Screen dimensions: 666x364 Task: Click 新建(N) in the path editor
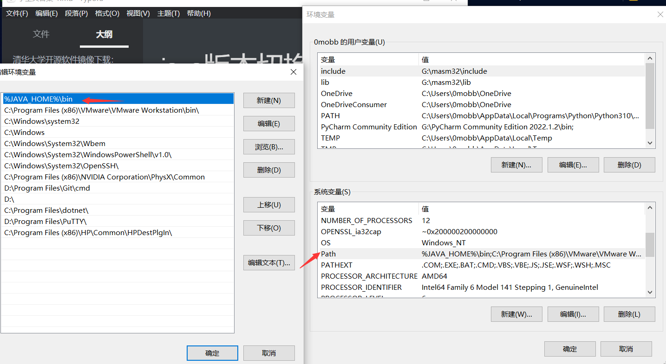coord(269,101)
